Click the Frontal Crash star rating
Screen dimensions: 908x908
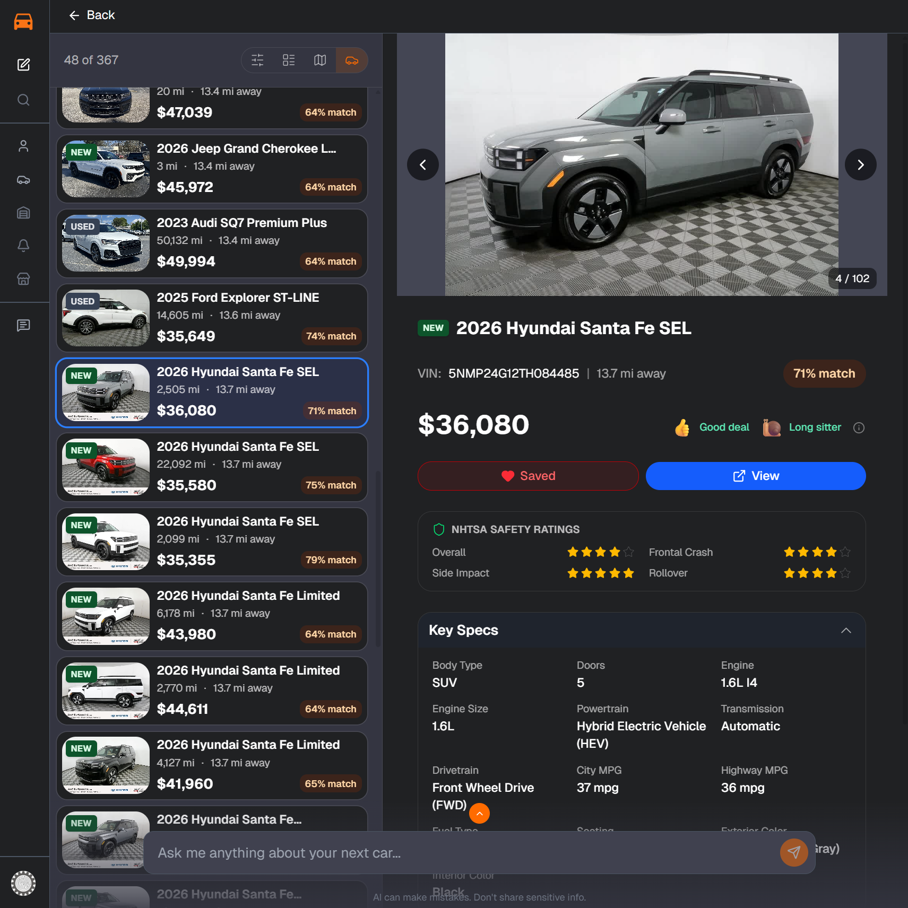click(x=817, y=552)
